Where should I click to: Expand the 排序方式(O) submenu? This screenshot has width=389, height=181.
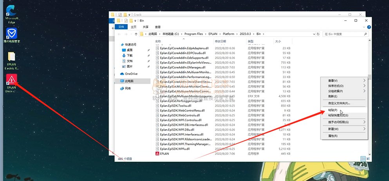tap(336, 86)
